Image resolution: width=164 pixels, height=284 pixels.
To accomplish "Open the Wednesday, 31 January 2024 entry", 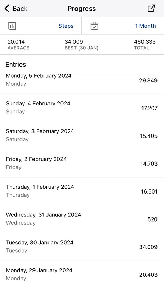I will pyautogui.click(x=82, y=219).
